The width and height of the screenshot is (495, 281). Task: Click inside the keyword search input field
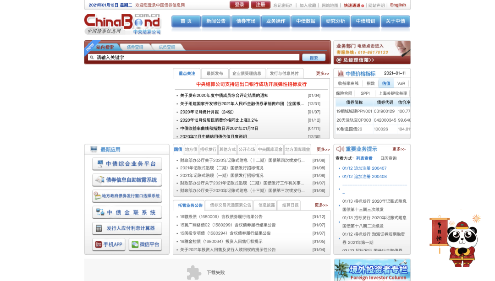[192, 57]
